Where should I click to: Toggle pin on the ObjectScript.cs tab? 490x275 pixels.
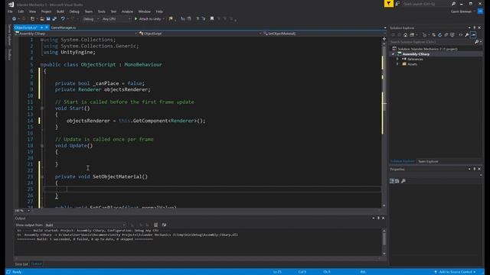(x=41, y=27)
